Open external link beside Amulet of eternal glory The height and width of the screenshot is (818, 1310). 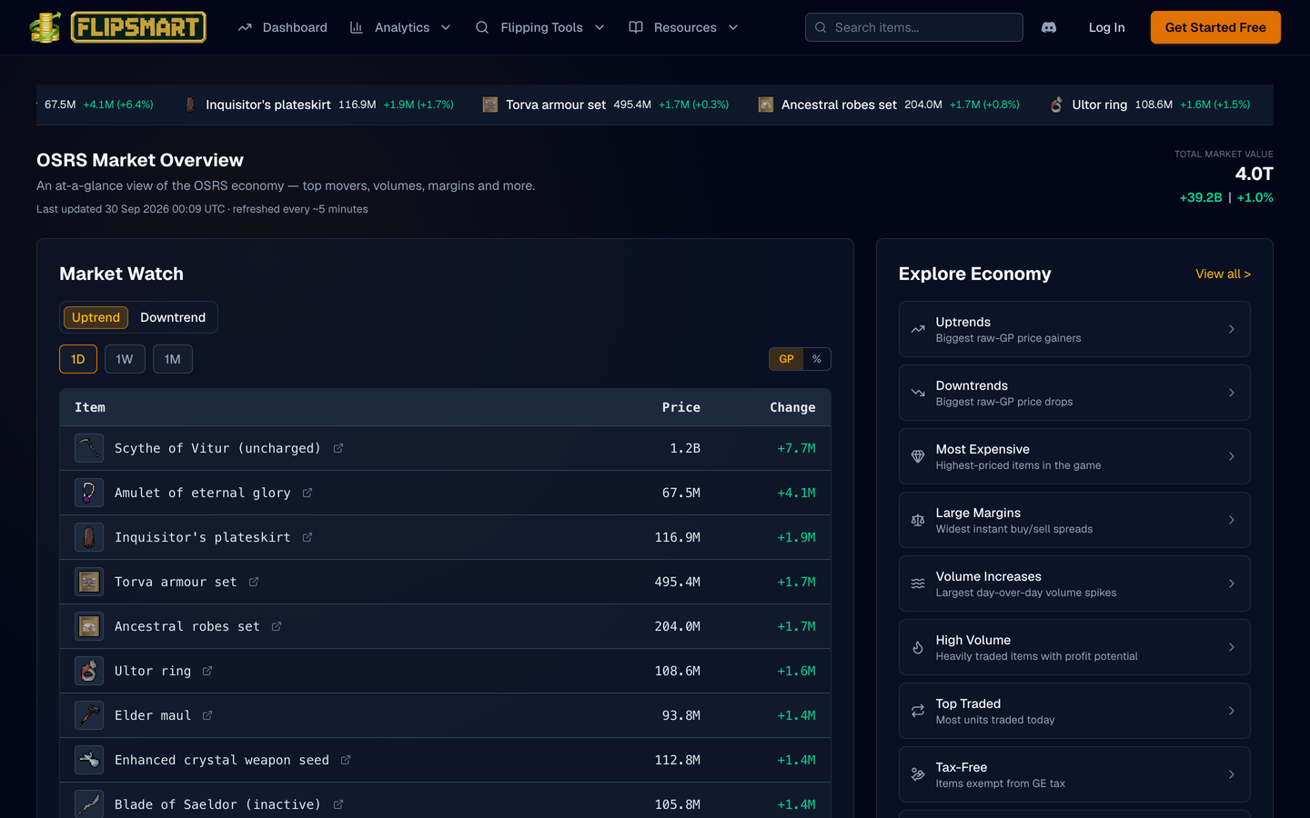click(x=307, y=493)
